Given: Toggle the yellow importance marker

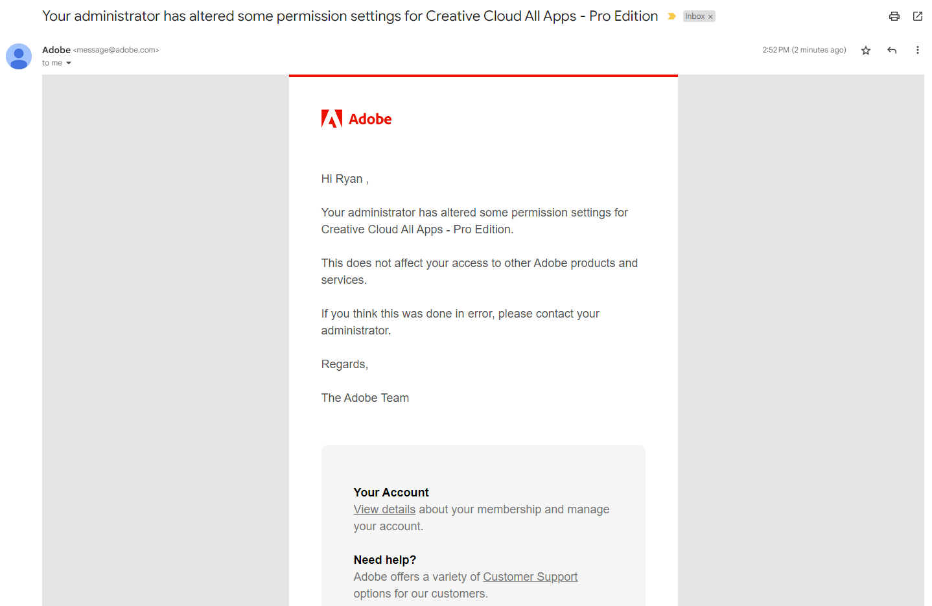Looking at the screenshot, I should 671,16.
